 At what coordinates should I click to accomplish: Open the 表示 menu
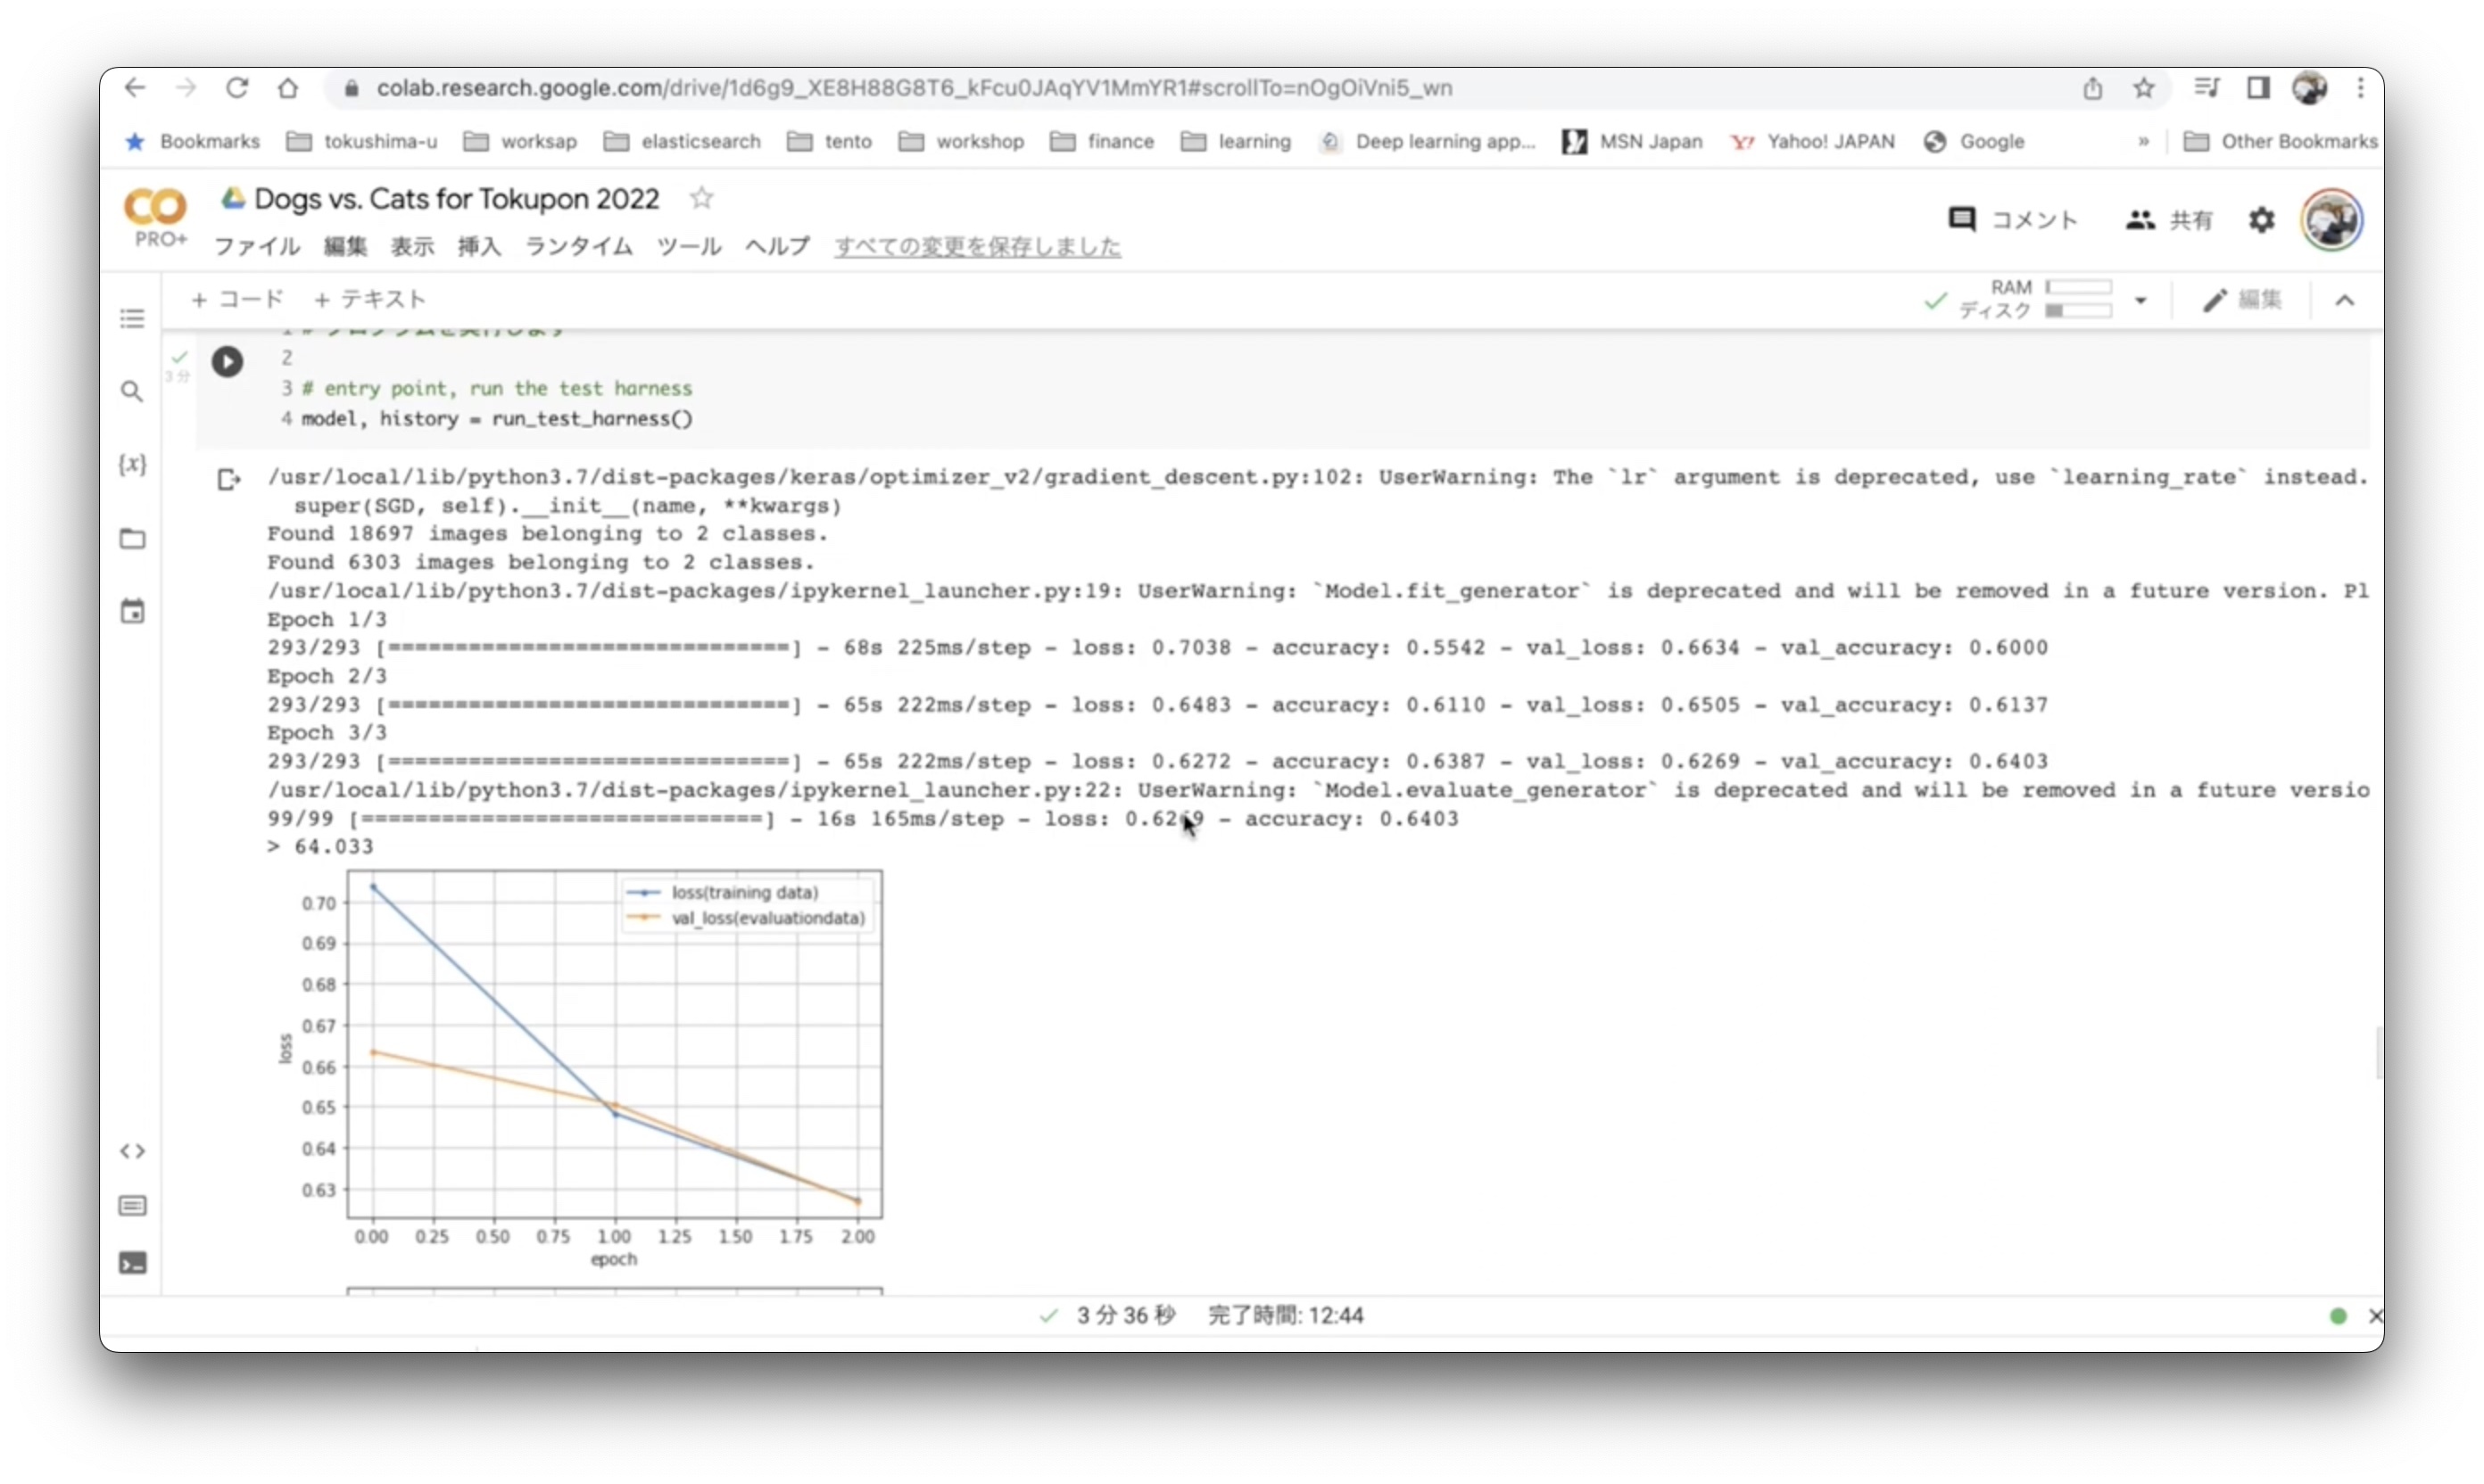pyautogui.click(x=412, y=247)
